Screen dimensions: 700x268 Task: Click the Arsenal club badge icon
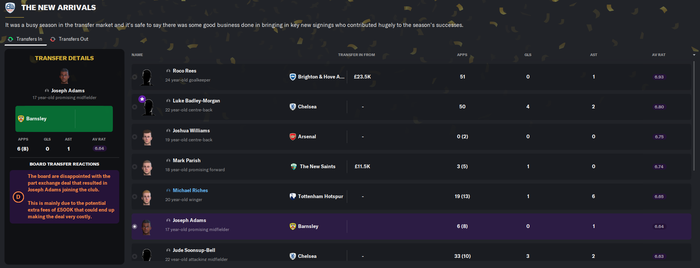click(293, 136)
